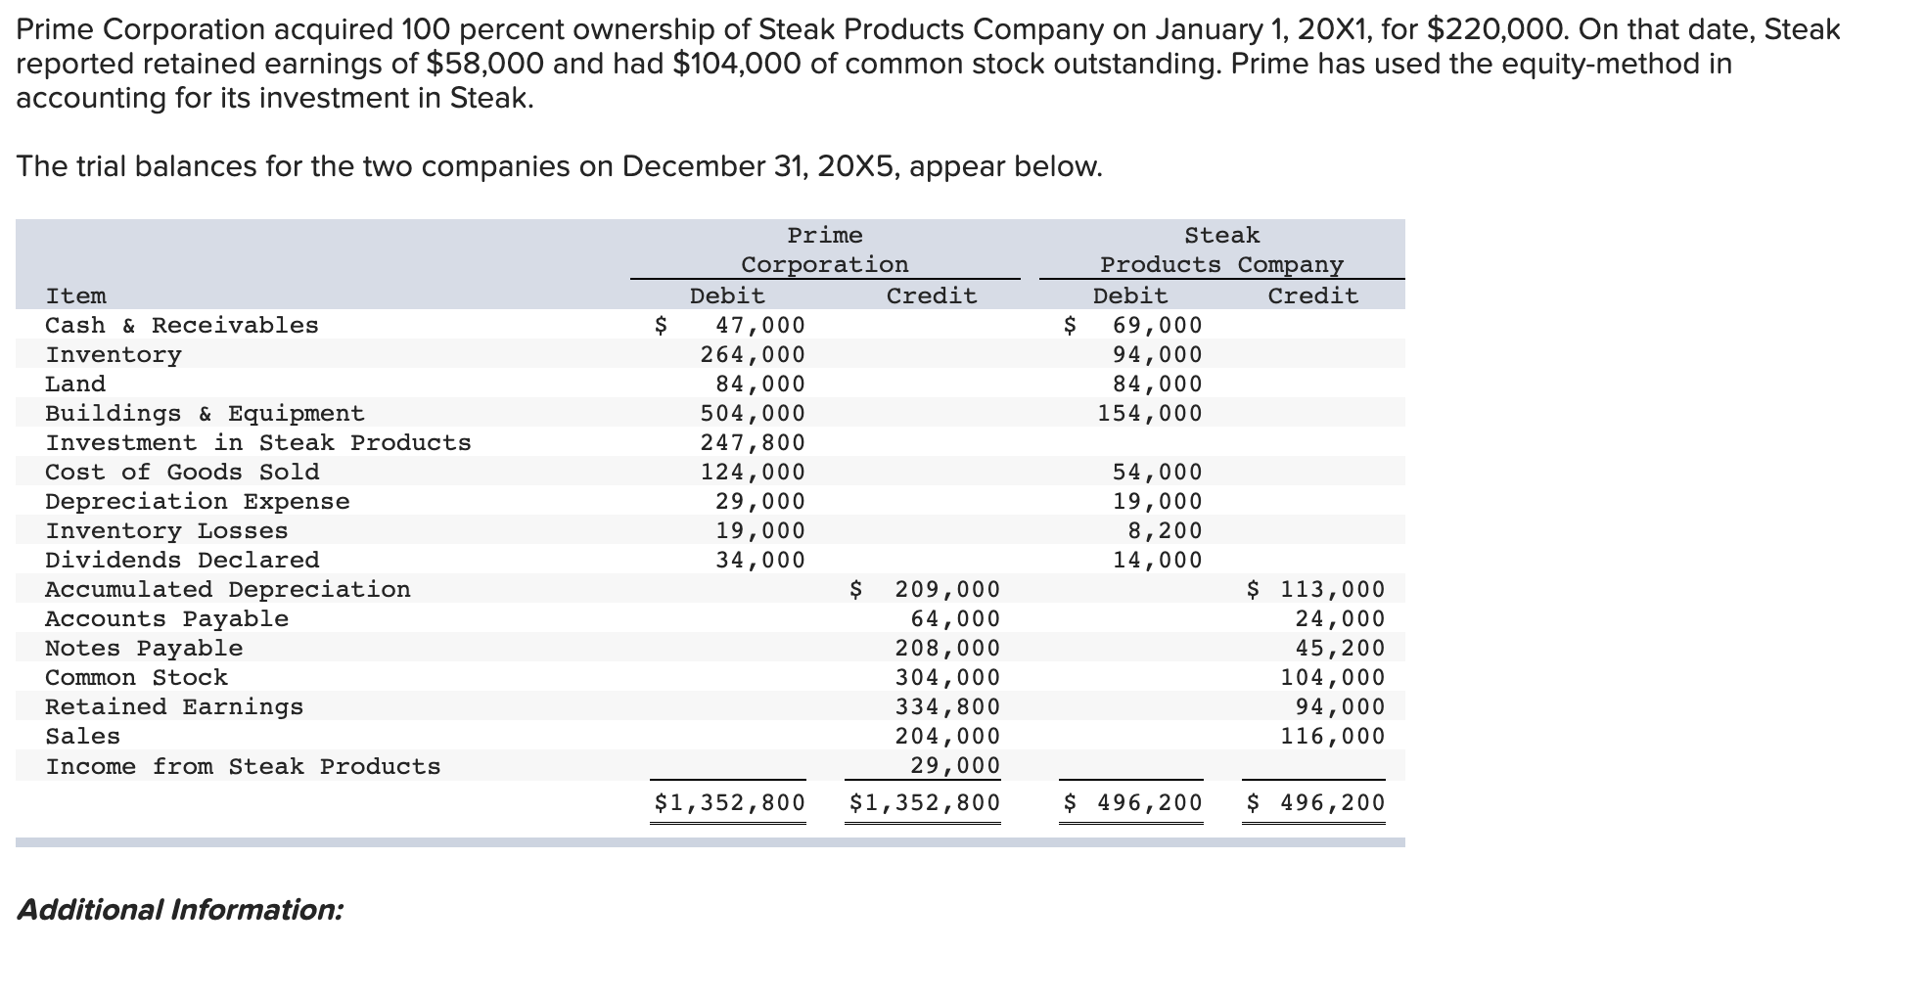The height and width of the screenshot is (996, 1926).
Task: Select Prime's 19,000 inventory losses value
Action: click(x=760, y=530)
